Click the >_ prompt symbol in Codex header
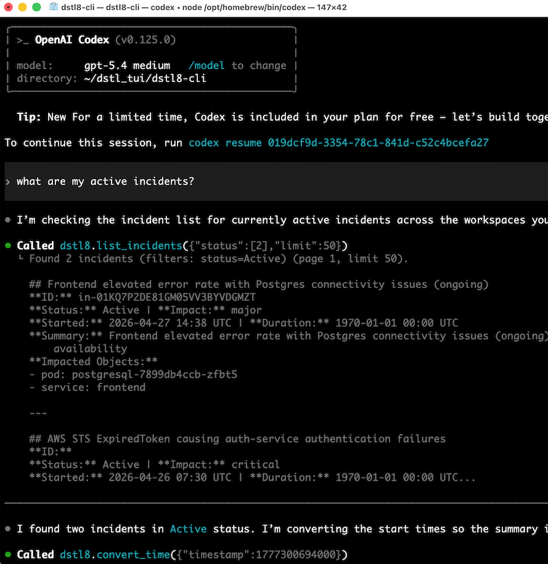The height and width of the screenshot is (564, 548). pyautogui.click(x=23, y=40)
